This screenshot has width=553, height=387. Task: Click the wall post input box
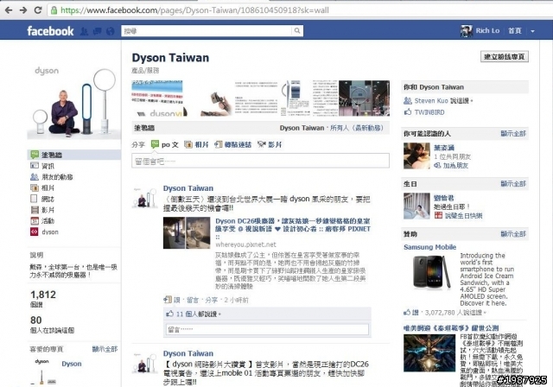click(x=260, y=161)
